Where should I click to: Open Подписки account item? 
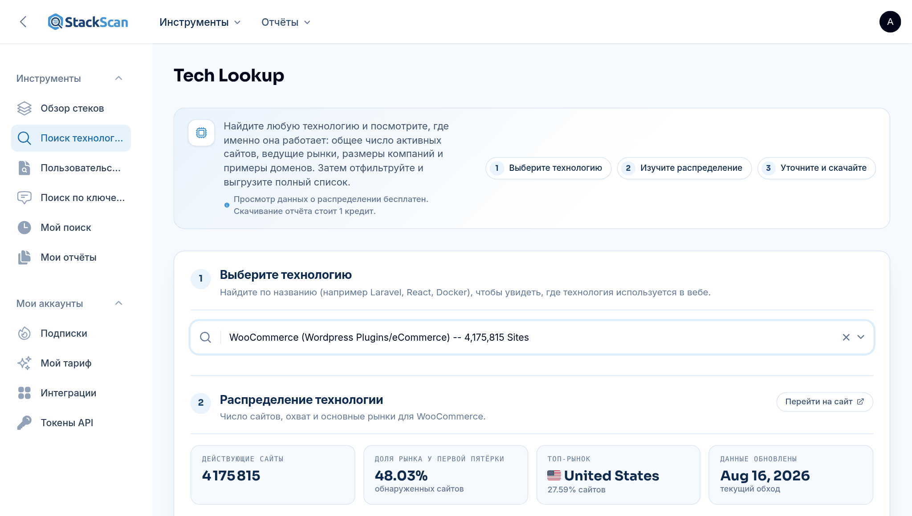71,333
